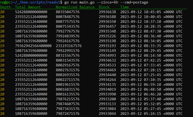Select time 2023-09-12 05:24:15
This screenshot has height=117, width=193.
click(x=141, y=114)
